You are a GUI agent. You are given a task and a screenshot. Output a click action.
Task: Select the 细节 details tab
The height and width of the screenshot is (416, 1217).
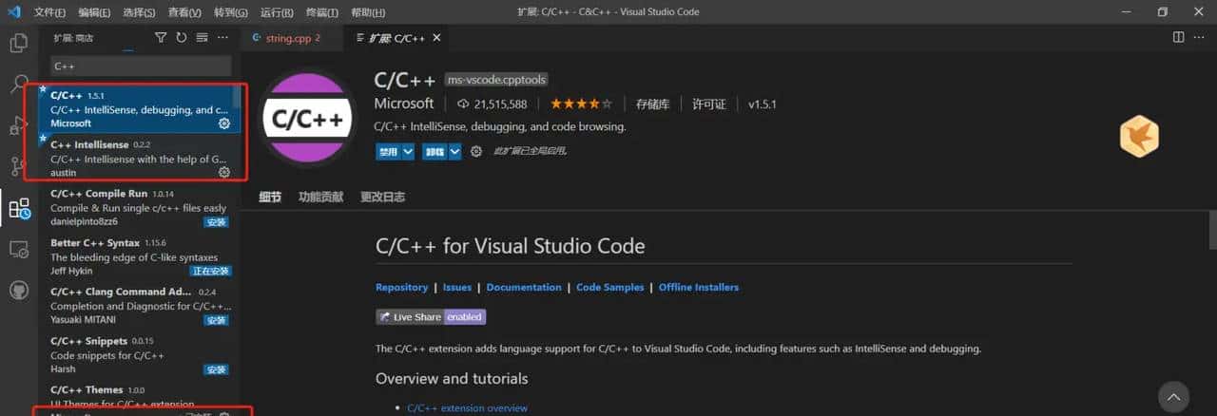270,198
